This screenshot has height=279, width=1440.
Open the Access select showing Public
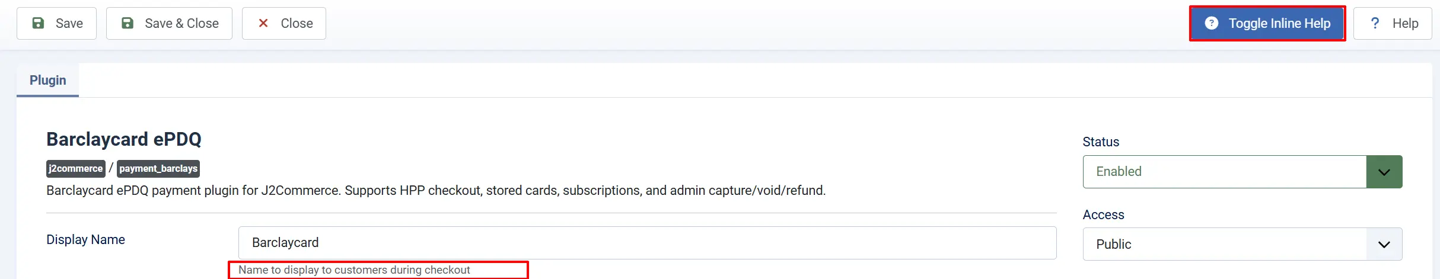click(x=1243, y=244)
